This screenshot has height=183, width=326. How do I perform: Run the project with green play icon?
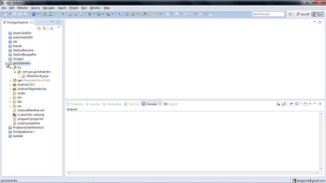tap(99, 14)
